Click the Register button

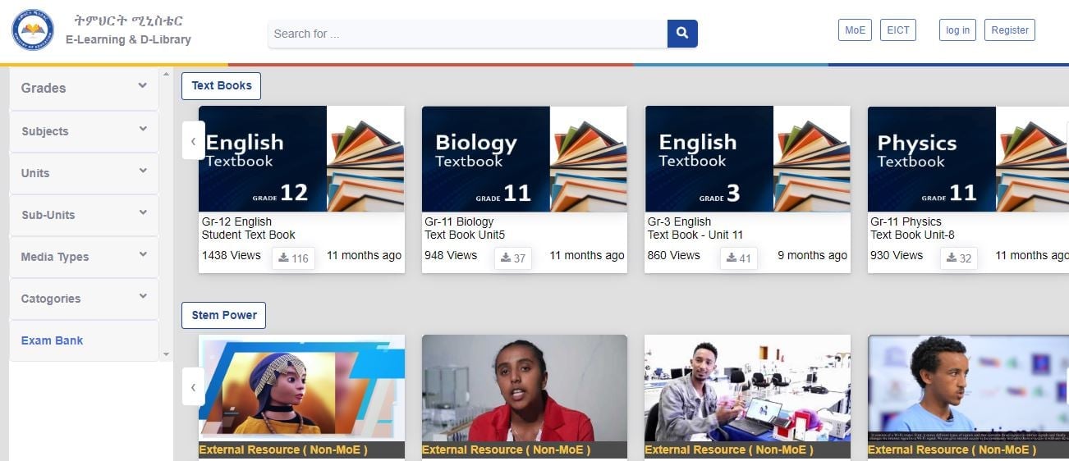click(x=1010, y=30)
